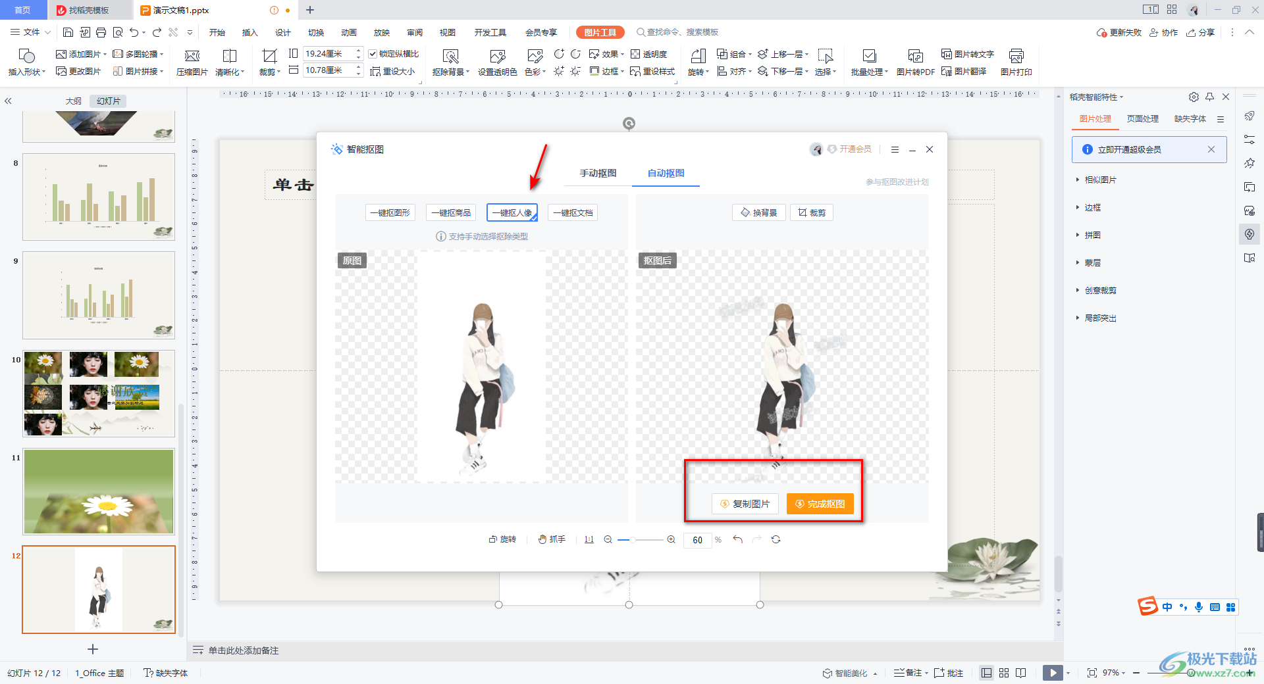This screenshot has height=684, width=1264.
Task: Open the Insert ribbon tab
Action: click(250, 32)
